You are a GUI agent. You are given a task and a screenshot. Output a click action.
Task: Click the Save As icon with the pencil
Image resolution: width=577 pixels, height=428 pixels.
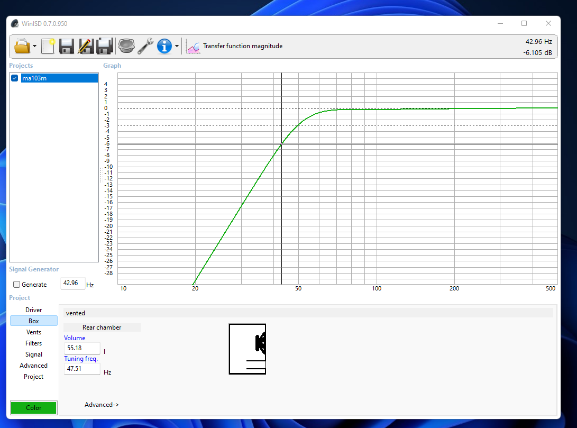coord(85,47)
